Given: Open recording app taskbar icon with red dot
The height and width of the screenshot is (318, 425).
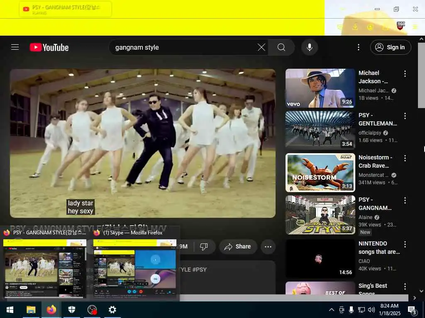Looking at the screenshot, I should tap(92, 310).
